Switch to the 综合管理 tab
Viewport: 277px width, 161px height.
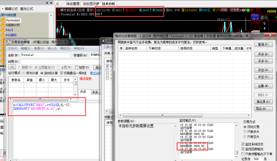click(73, 4)
